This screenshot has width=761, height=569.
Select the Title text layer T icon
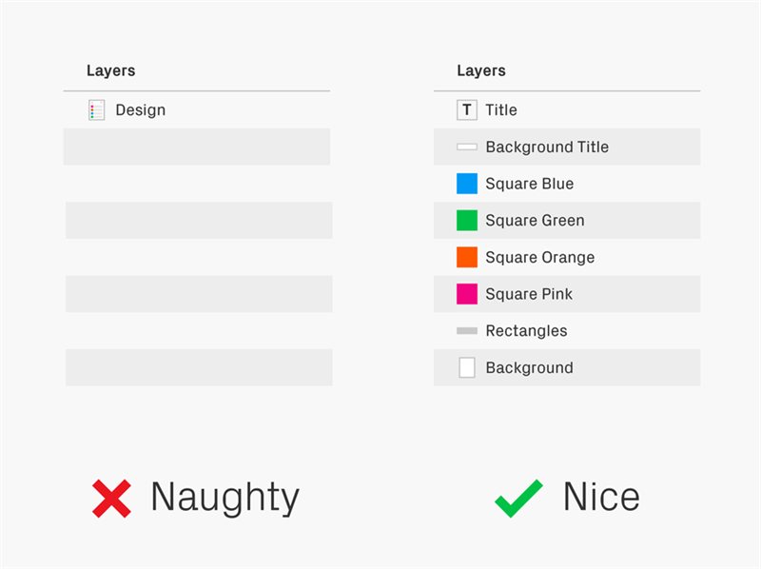coord(467,110)
